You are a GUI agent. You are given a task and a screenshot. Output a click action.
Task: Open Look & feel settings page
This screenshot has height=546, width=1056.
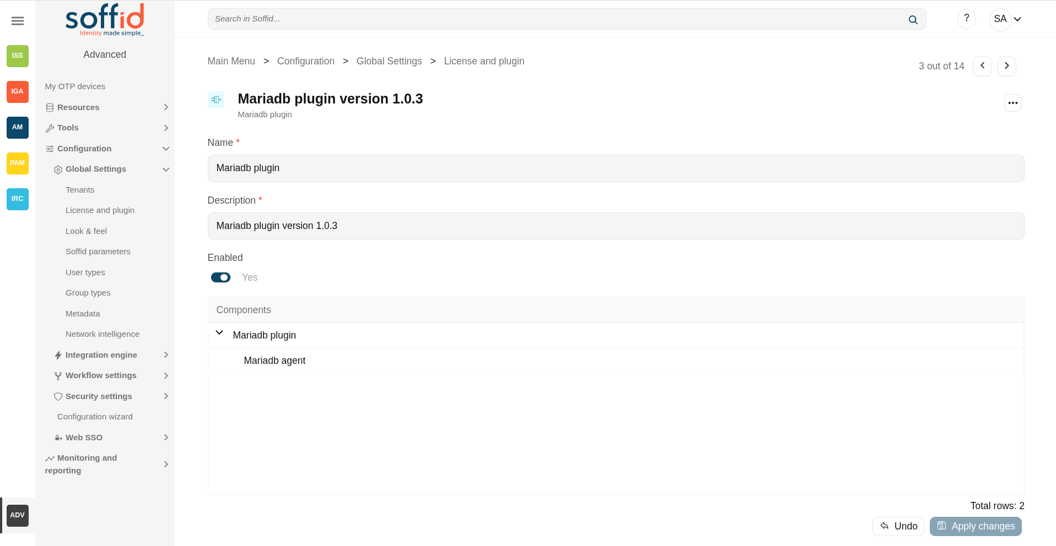[x=86, y=231]
